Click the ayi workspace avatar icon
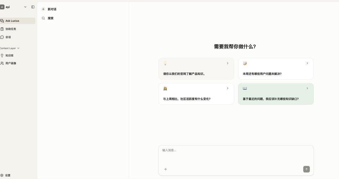339x179 pixels. coord(2,7)
